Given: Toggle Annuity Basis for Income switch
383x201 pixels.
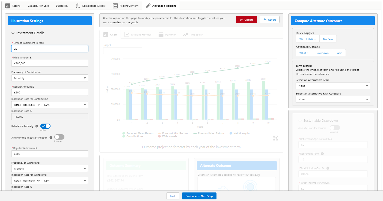Looking at the screenshot, I should click(335, 128).
